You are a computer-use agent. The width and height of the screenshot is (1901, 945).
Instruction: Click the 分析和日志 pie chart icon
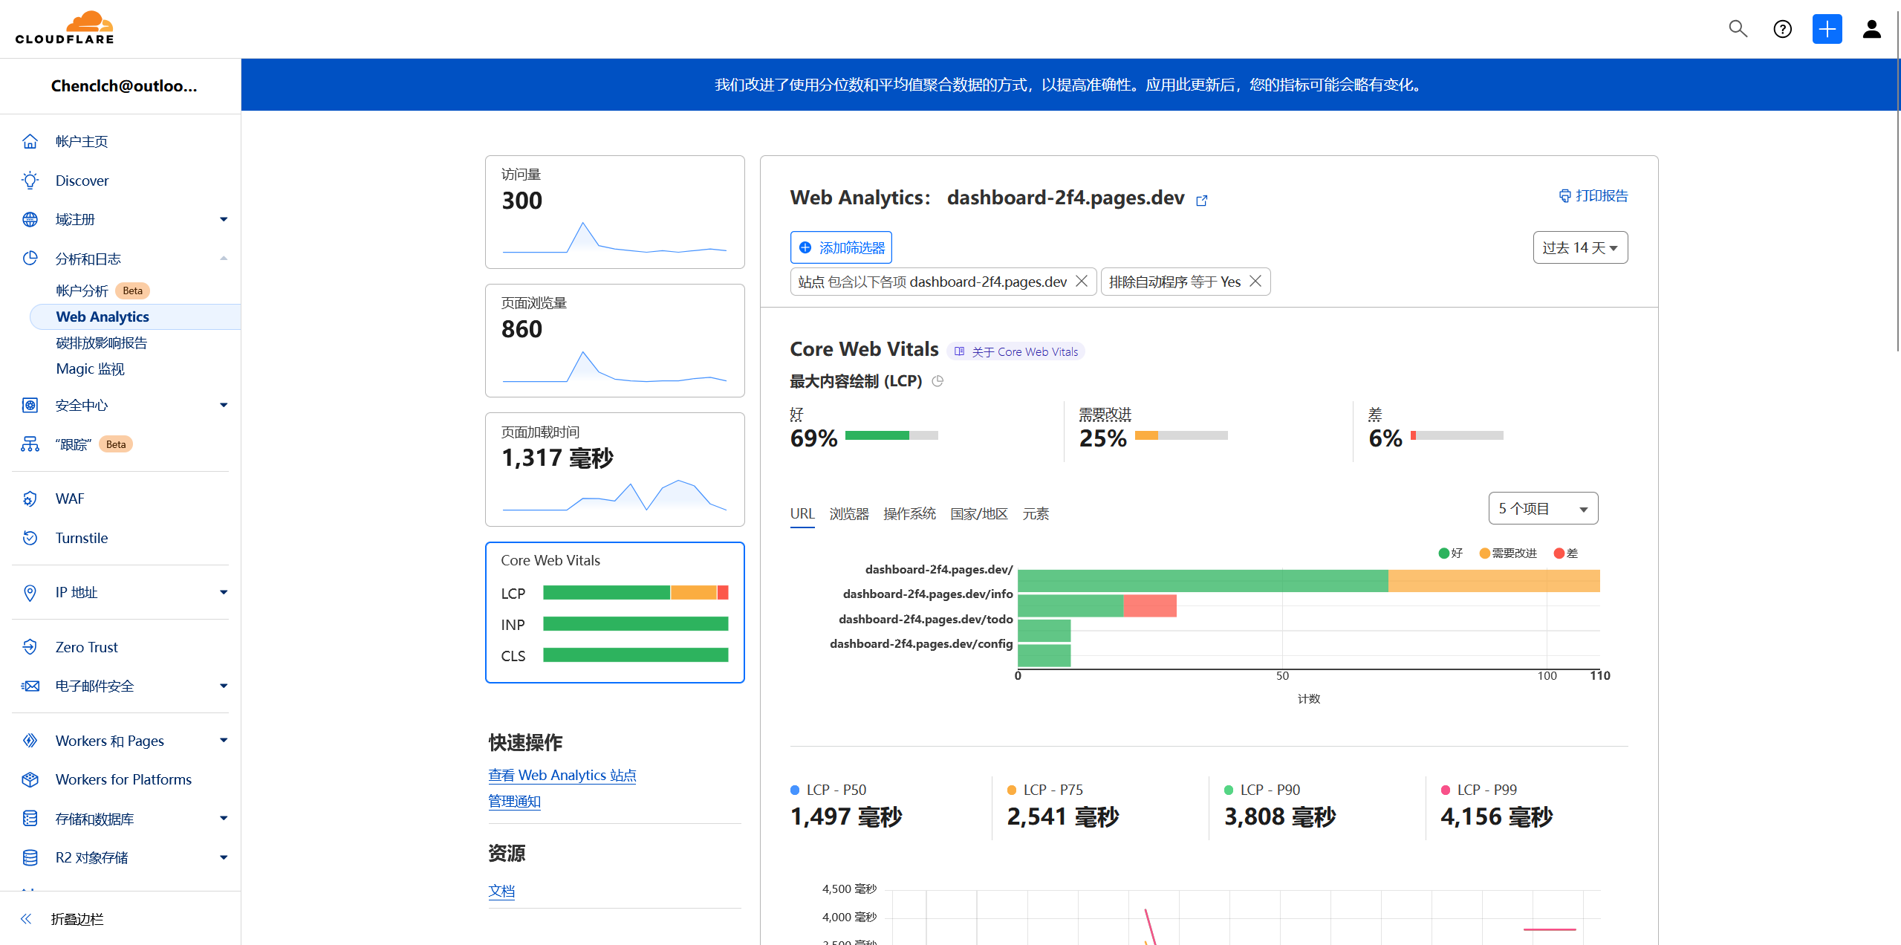pos(30,259)
